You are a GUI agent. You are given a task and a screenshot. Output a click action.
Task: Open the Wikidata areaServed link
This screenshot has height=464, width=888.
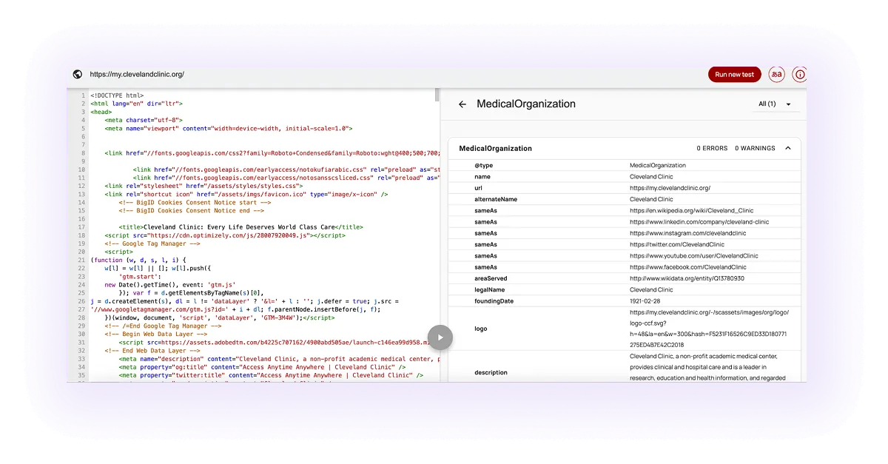pos(688,278)
